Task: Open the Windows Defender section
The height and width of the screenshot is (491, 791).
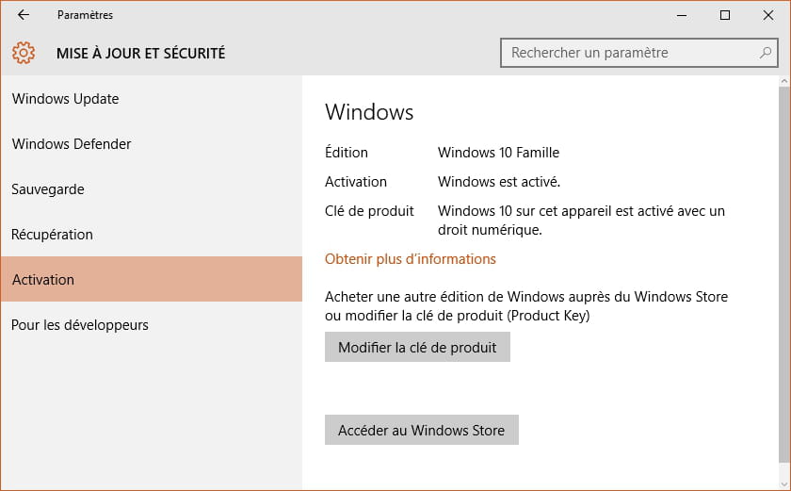Action: [x=152, y=144]
